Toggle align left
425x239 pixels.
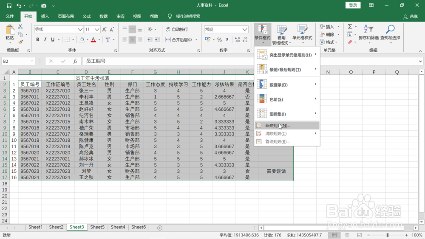point(125,40)
